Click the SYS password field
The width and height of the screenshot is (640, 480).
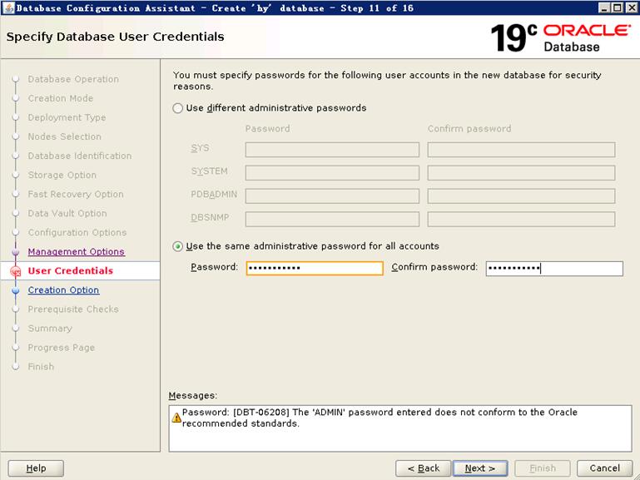332,150
